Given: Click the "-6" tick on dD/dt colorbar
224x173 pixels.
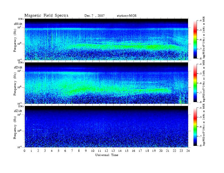Looking at the screenshot, I should (x=200, y=83).
